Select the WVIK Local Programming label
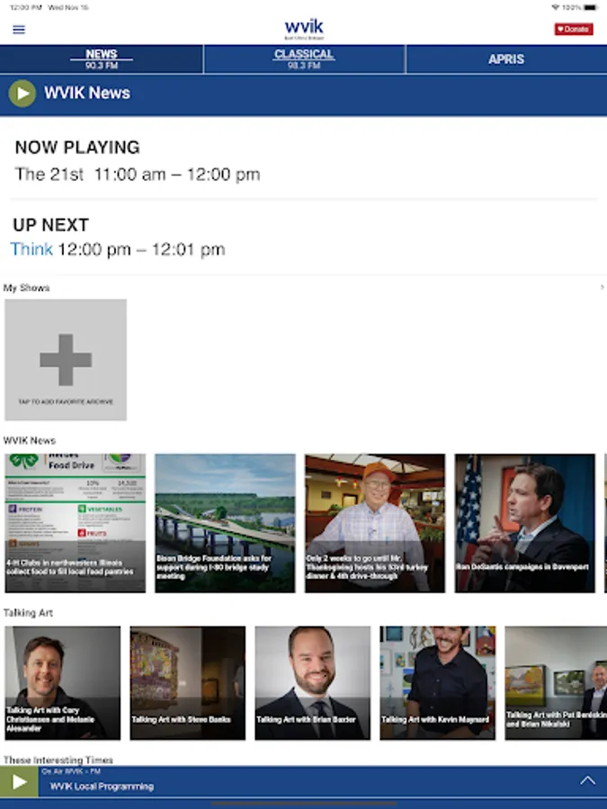 (102, 787)
